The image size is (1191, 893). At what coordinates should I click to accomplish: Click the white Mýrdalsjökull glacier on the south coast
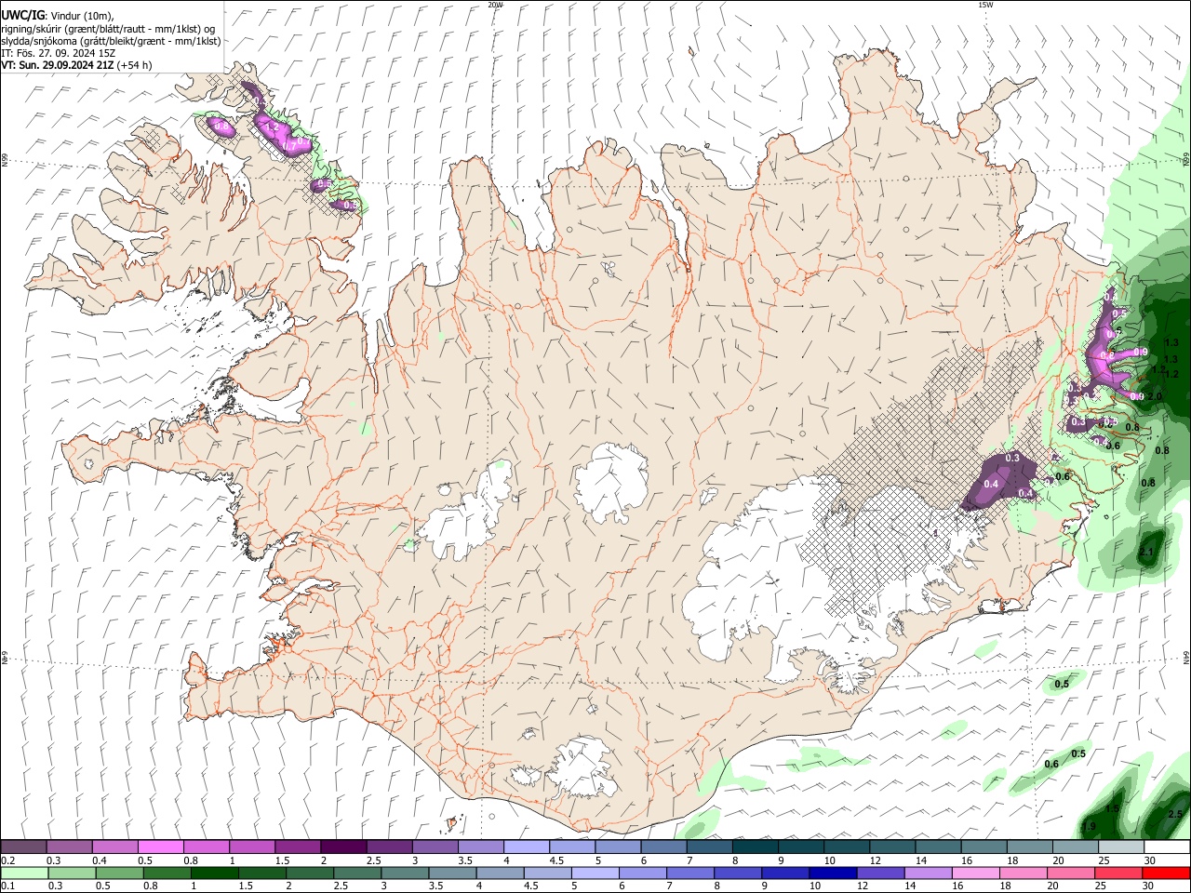tap(582, 767)
